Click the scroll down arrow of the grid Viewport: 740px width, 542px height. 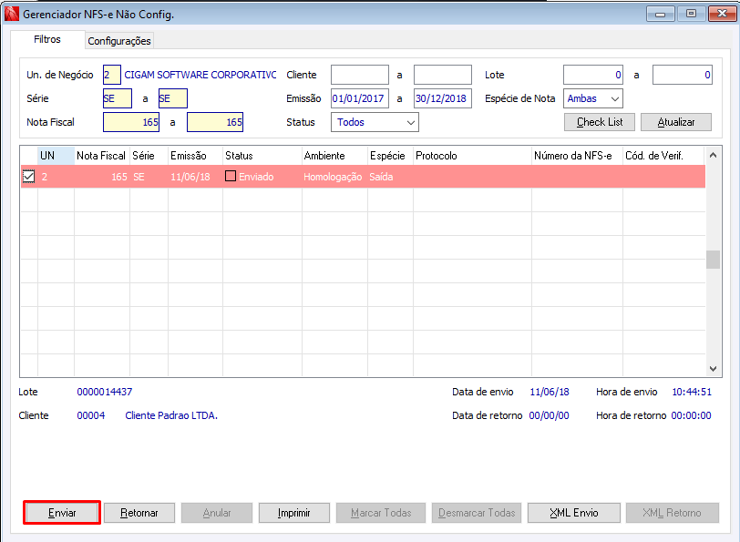click(x=713, y=368)
